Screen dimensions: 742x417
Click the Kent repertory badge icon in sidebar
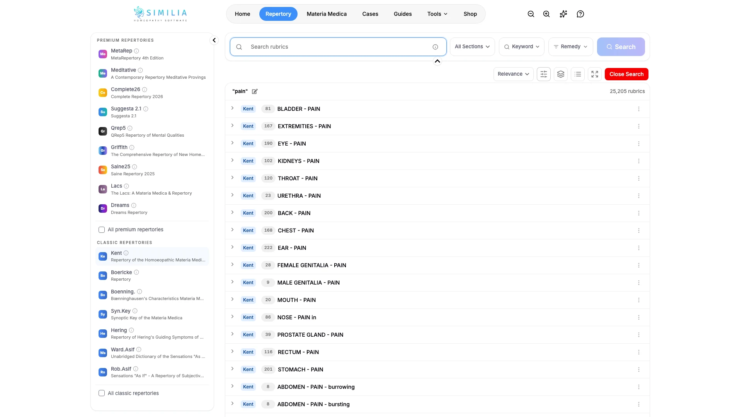(103, 256)
